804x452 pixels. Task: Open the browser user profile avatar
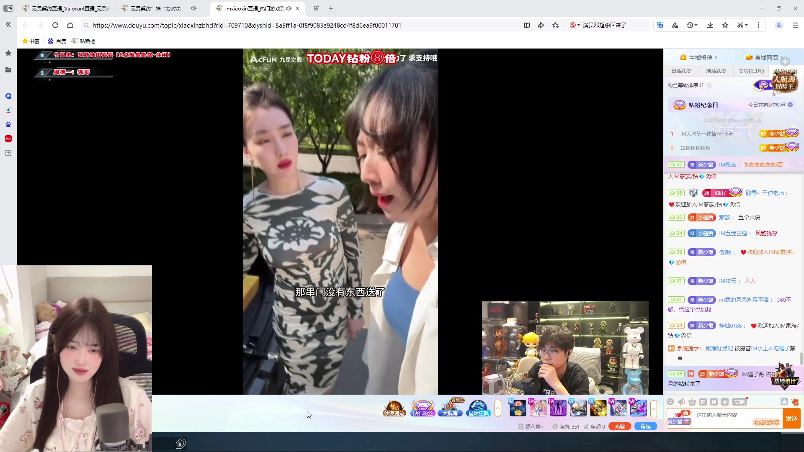click(x=779, y=25)
